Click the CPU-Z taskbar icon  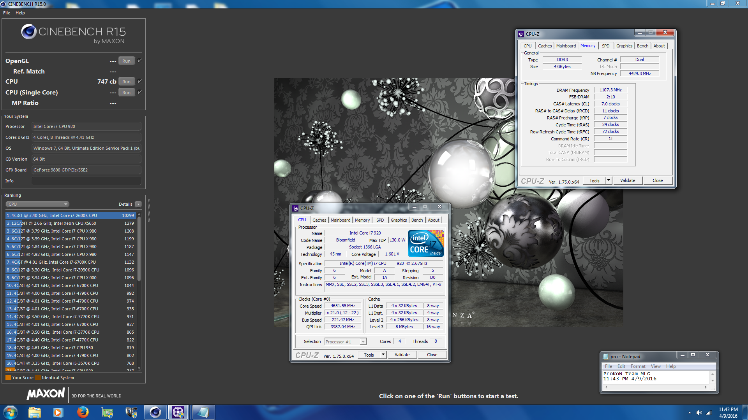(x=178, y=412)
